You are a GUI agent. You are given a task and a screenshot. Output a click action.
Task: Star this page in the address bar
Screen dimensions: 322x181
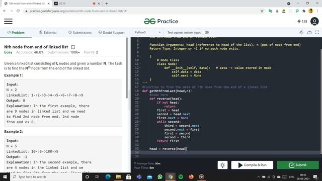coord(262,11)
